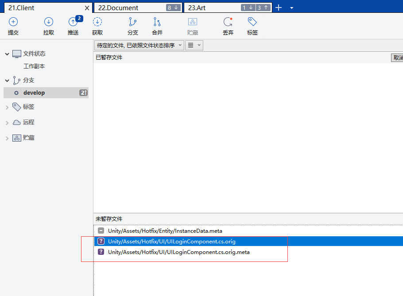Click the untracked icon of UILoginComponent.cs.orig
Screen dimensions: 403x296
(101, 241)
